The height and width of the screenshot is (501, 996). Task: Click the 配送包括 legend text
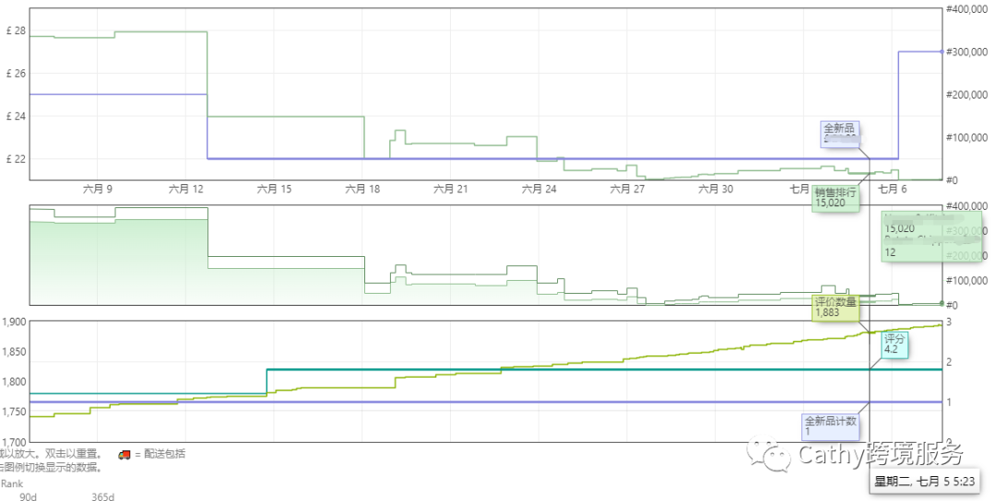click(164, 454)
